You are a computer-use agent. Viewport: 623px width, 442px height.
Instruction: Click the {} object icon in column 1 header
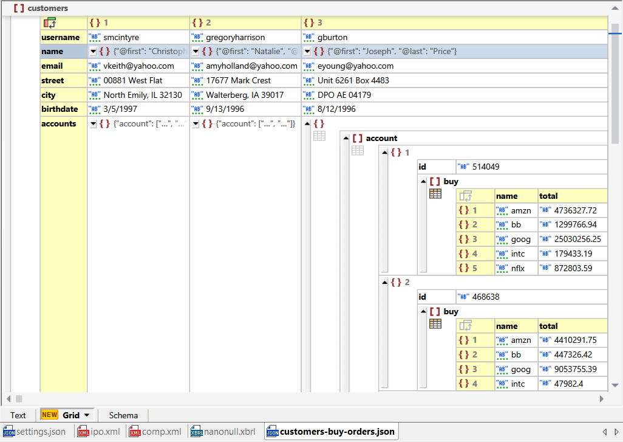pyautogui.click(x=94, y=22)
